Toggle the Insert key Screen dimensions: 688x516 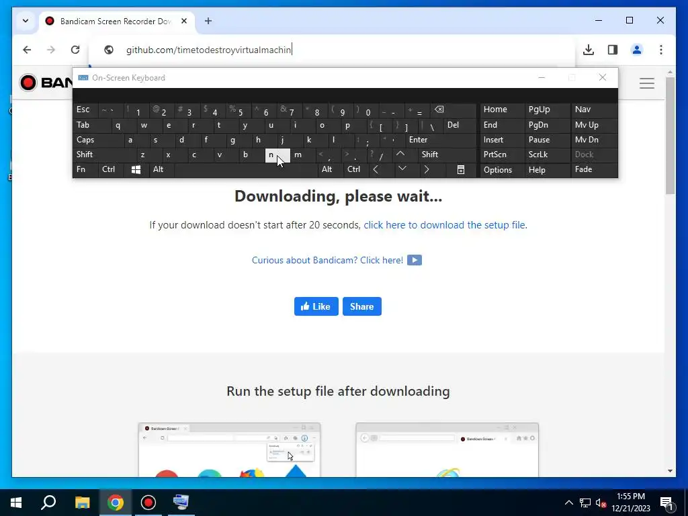click(x=502, y=140)
